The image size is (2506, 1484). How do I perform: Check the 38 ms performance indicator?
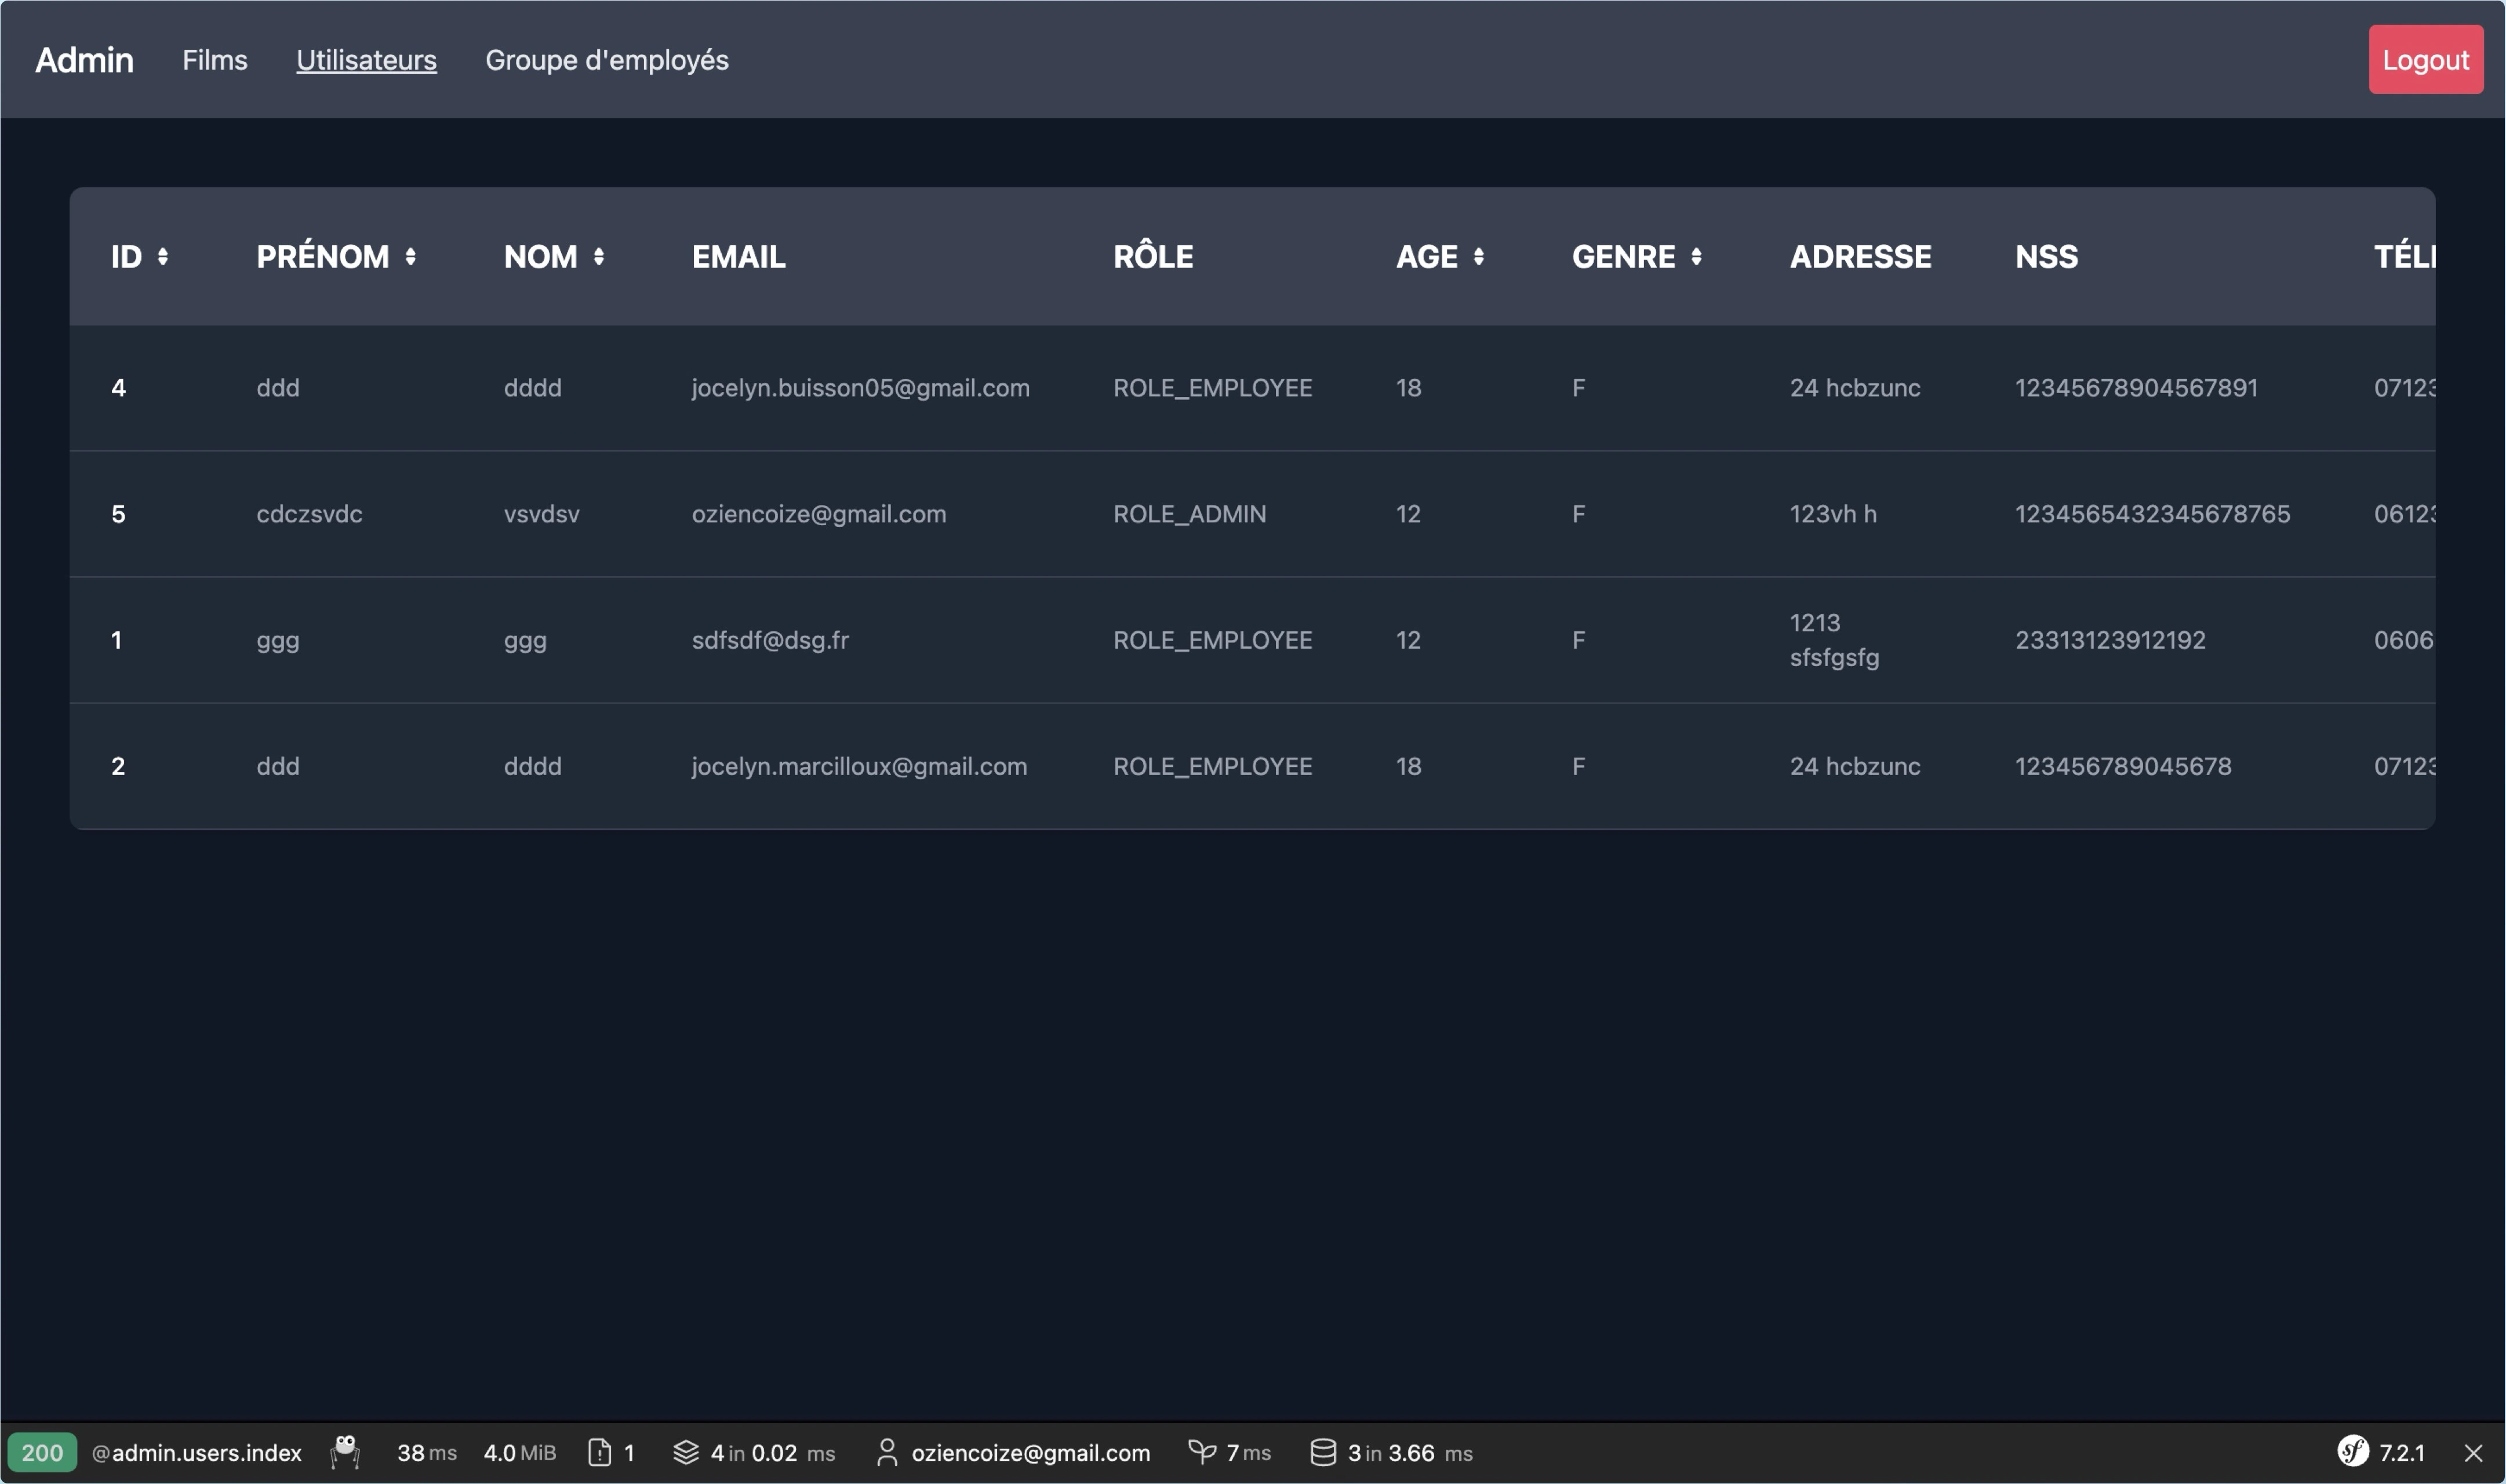click(426, 1453)
